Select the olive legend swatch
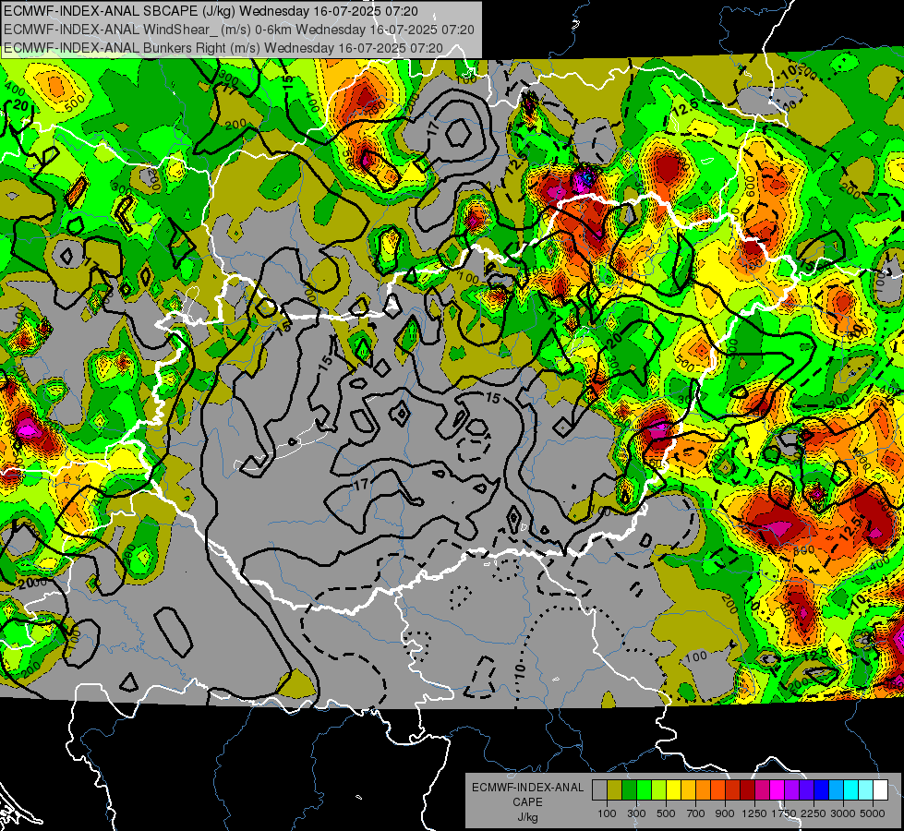Screen dimensions: 904x831 (615, 790)
